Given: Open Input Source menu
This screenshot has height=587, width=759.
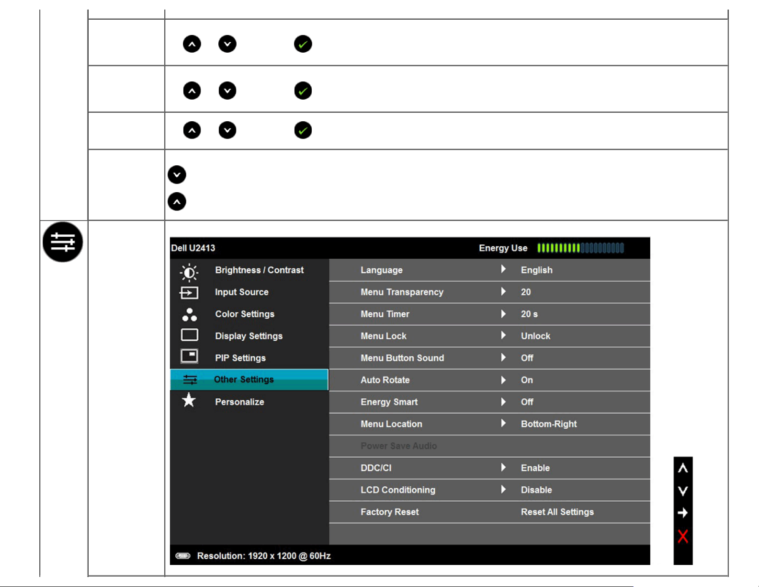Looking at the screenshot, I should coord(242,292).
